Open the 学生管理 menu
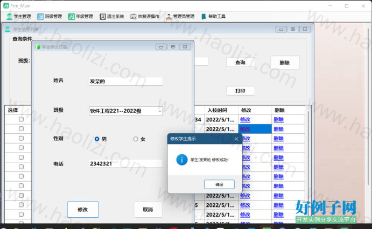 click(x=19, y=17)
